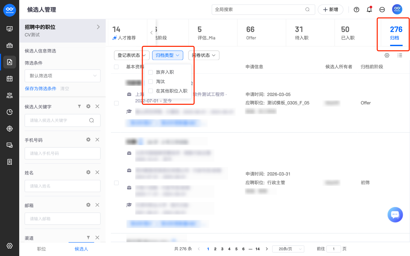Open the 登记表状态 dropdown
Image resolution: width=410 pixels, height=256 pixels.
point(131,55)
